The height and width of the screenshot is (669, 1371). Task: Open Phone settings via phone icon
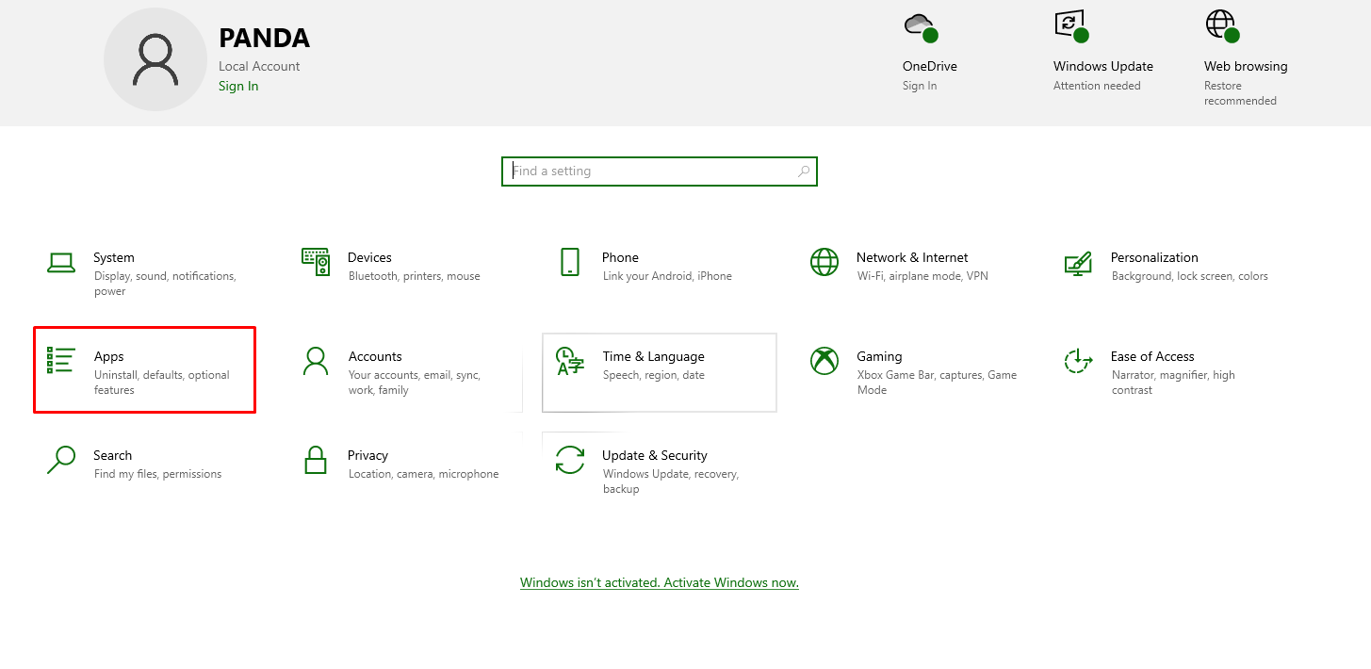click(569, 262)
